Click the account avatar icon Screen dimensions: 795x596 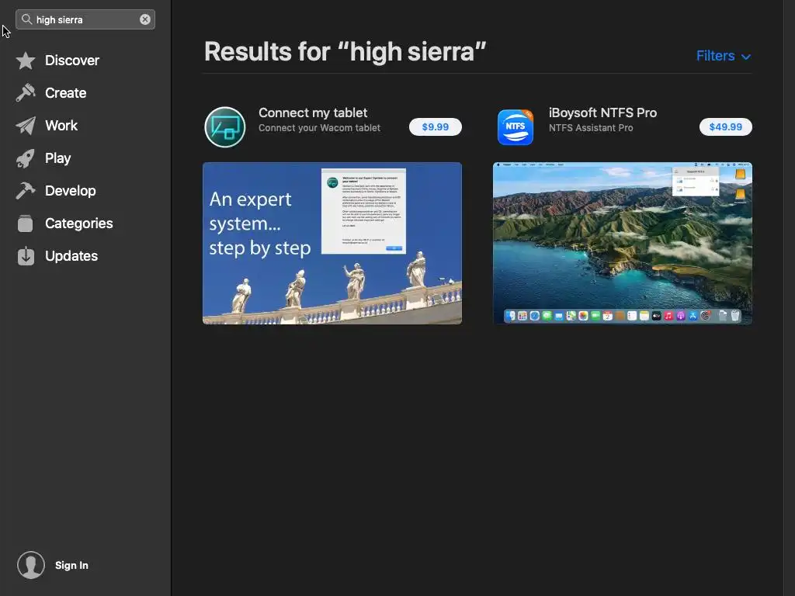(31, 565)
